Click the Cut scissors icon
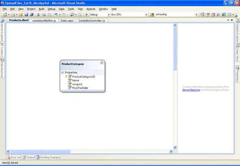 point(38,15)
